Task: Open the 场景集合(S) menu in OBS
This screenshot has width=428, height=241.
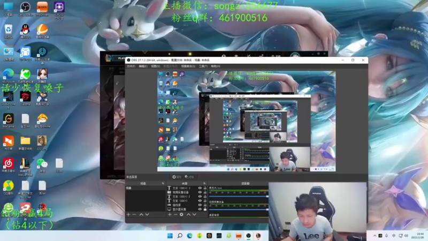Action: pos(188,66)
